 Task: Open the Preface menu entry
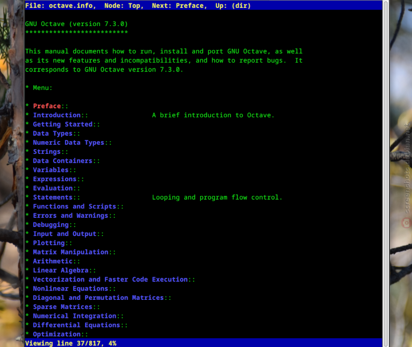tap(47, 106)
